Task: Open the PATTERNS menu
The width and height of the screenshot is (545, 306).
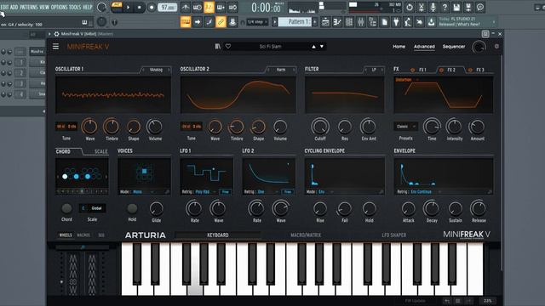Action: [x=29, y=7]
